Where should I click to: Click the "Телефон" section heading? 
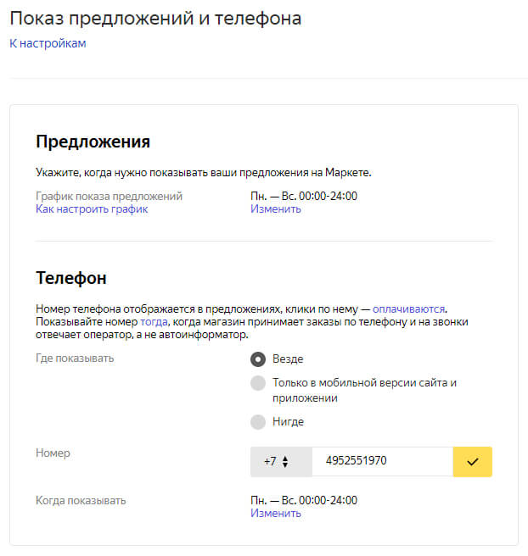71,278
